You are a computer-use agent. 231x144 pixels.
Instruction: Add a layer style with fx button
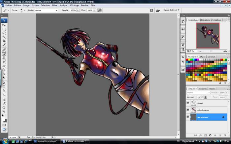point(200,135)
